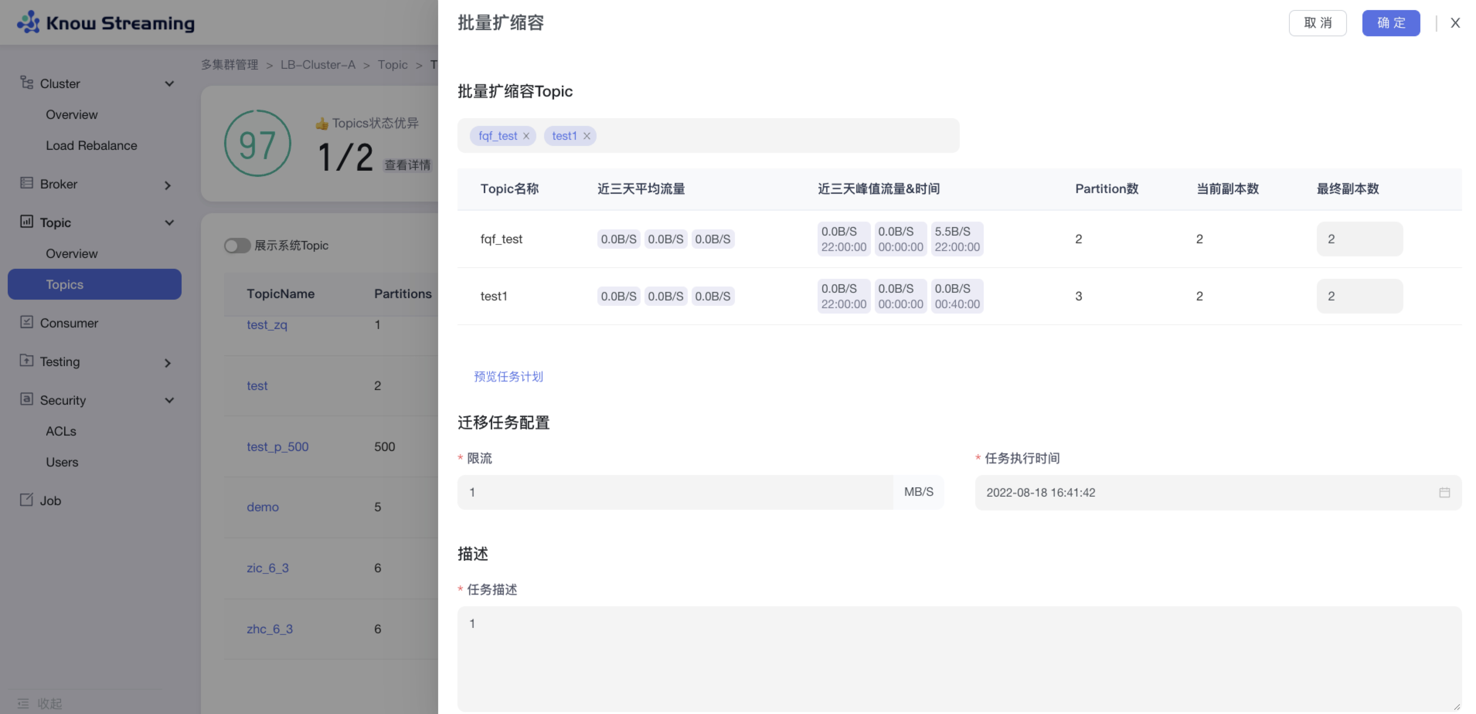Collapse the Security menu chevron
1476x714 pixels.
pos(169,400)
